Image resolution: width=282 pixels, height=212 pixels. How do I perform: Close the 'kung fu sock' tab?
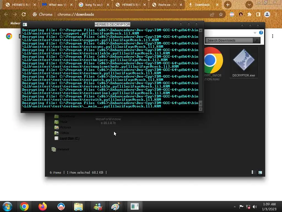[108, 5]
